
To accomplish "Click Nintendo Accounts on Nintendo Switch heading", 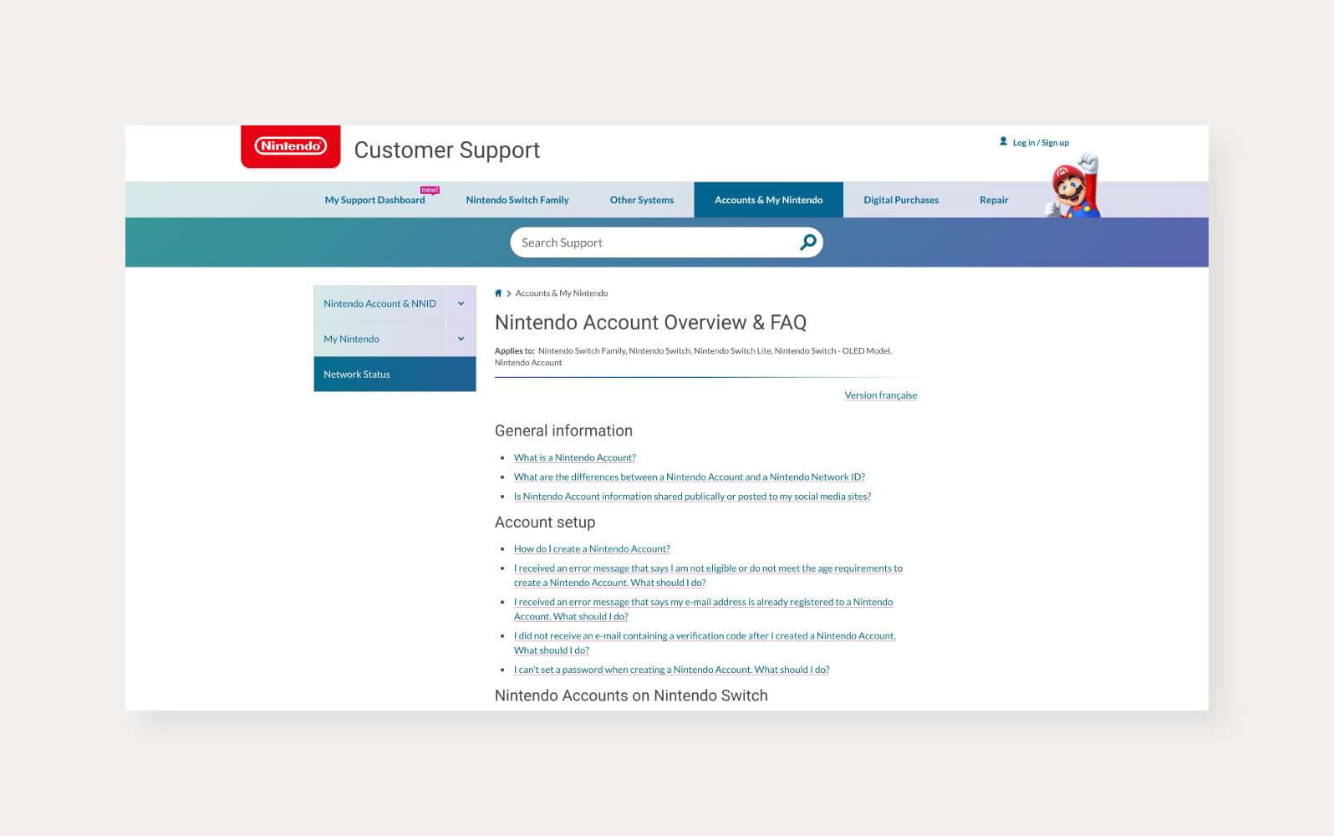I will click(631, 696).
